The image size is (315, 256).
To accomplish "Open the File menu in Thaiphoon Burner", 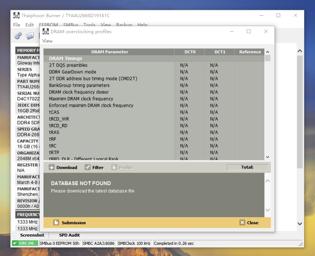I will [17, 25].
